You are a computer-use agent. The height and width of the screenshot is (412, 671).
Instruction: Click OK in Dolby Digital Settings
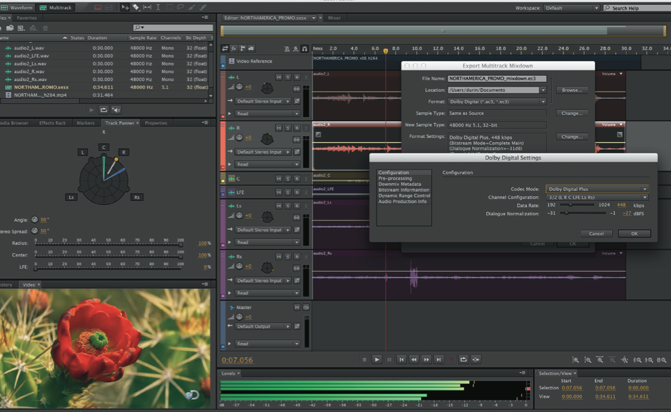click(x=634, y=233)
